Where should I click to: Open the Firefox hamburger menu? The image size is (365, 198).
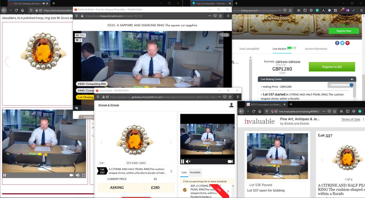point(362,10)
